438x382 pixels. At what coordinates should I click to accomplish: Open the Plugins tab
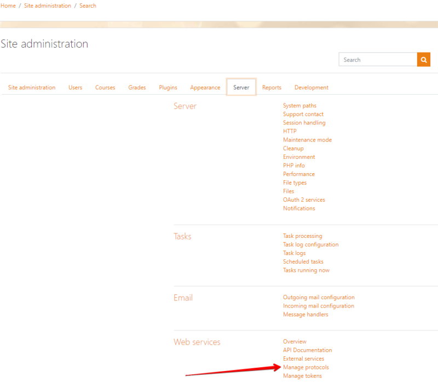tap(168, 88)
